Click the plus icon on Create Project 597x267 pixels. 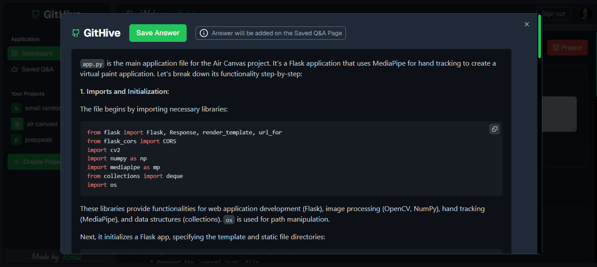pyautogui.click(x=16, y=162)
